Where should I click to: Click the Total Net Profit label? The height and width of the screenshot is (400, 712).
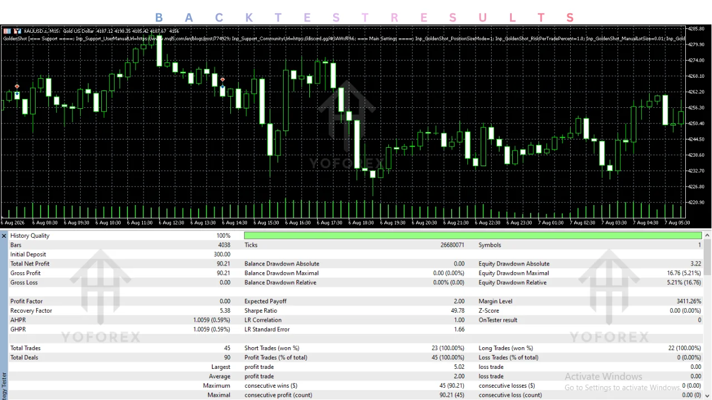point(30,264)
